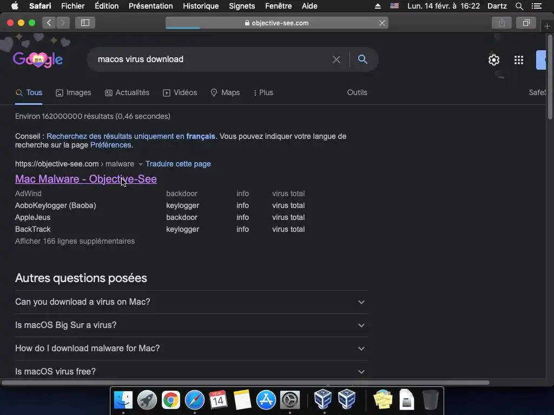The width and height of the screenshot is (554, 415).
Task: Open a new tab with plus button
Action: pyautogui.click(x=548, y=26)
